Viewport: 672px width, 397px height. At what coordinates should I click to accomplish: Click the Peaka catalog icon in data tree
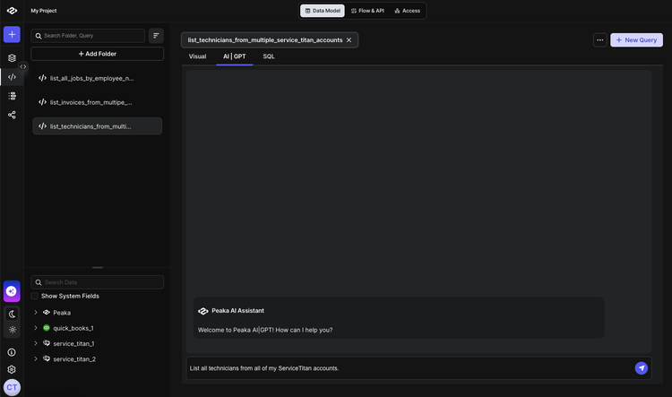pos(47,313)
